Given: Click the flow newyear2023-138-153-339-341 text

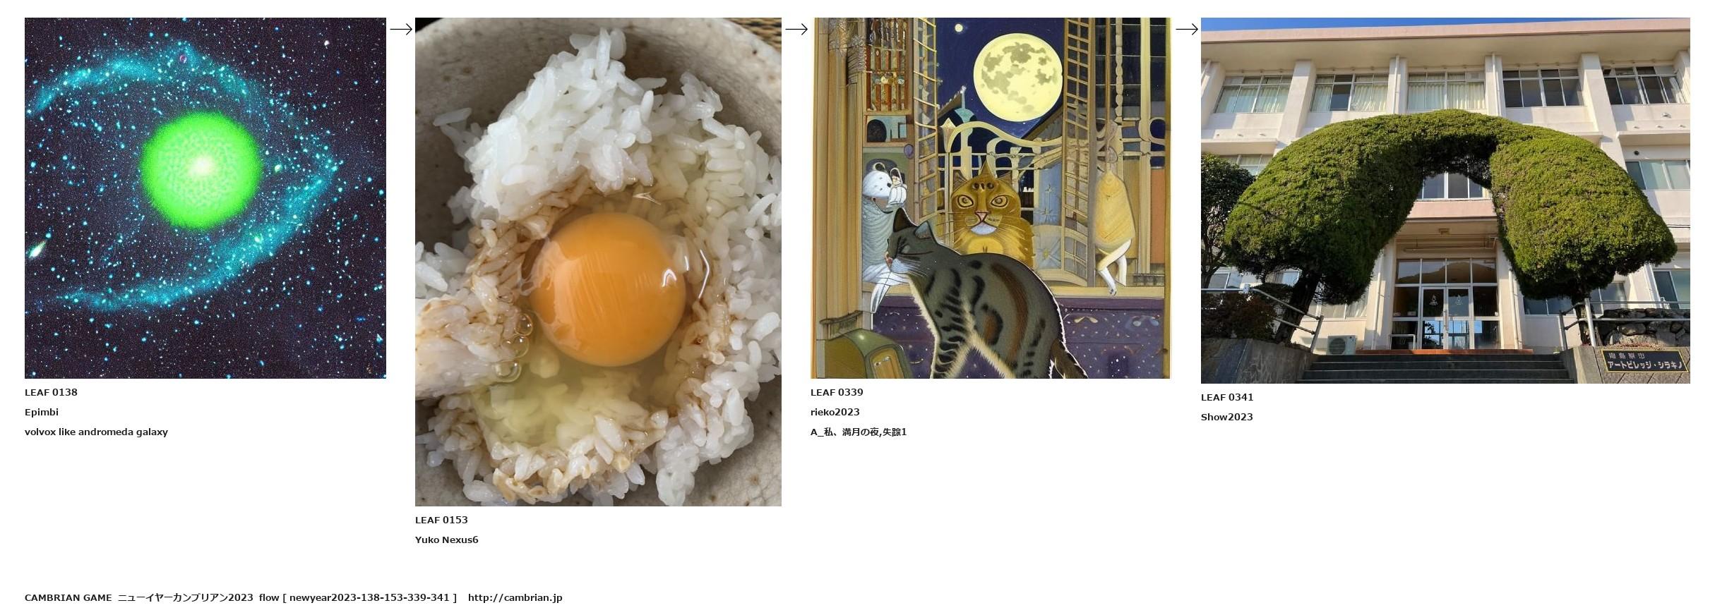Looking at the screenshot, I should [x=358, y=597].
